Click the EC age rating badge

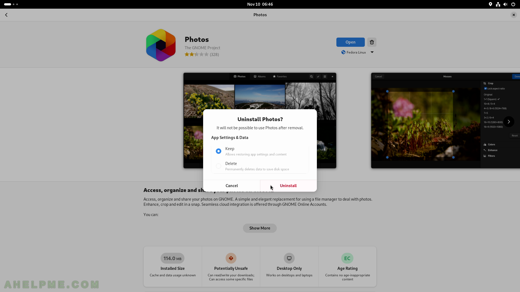click(x=347, y=258)
